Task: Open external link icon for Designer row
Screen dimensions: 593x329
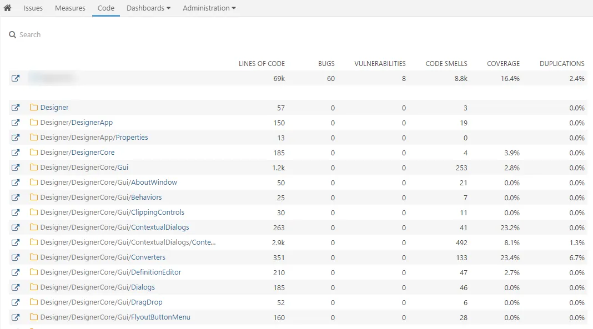Action: (x=16, y=108)
